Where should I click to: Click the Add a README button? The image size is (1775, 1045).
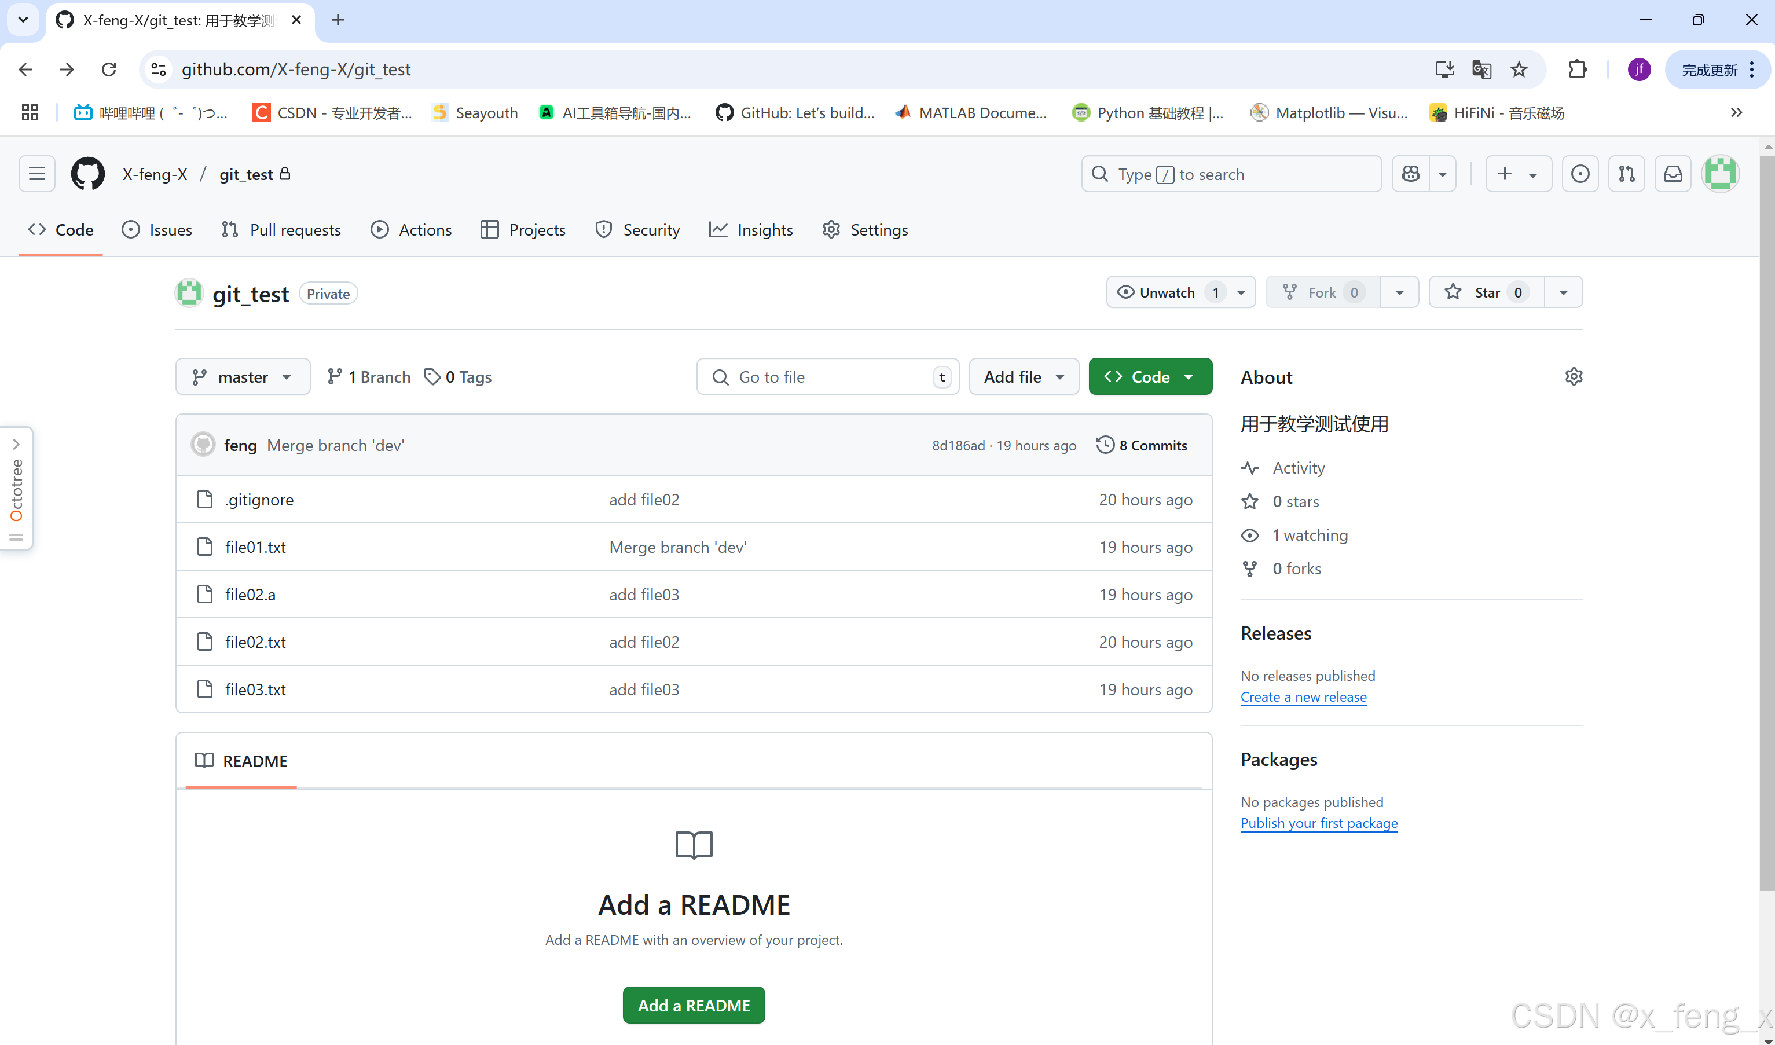pyautogui.click(x=693, y=1005)
